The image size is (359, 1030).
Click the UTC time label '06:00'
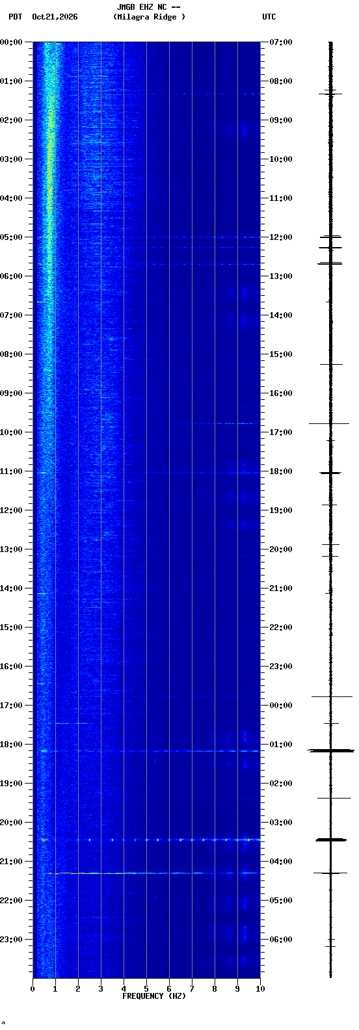[281, 940]
